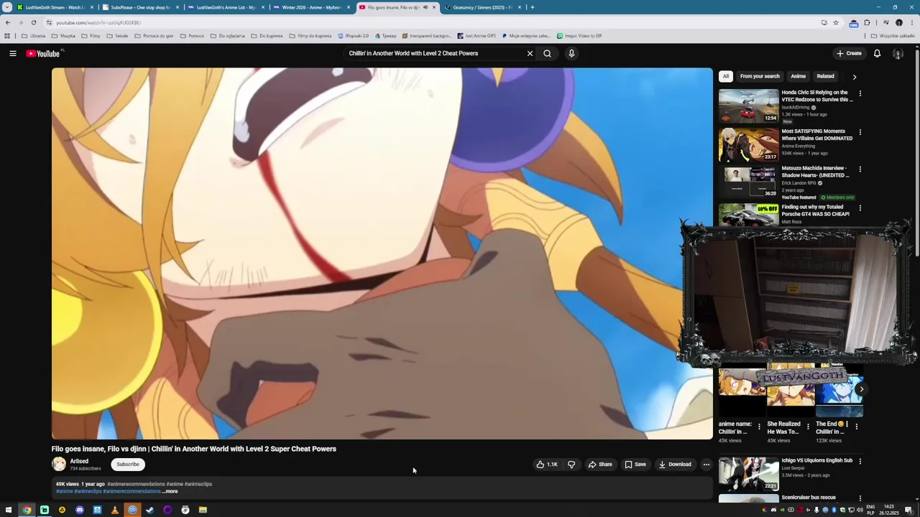Screen dimensions: 920x517
Task: Open the Matsuzo Machida Interview thumbnail
Action: point(748,181)
